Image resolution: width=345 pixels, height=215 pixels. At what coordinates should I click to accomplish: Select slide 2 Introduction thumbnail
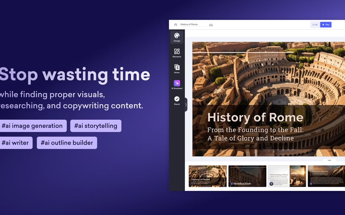tap(247, 176)
